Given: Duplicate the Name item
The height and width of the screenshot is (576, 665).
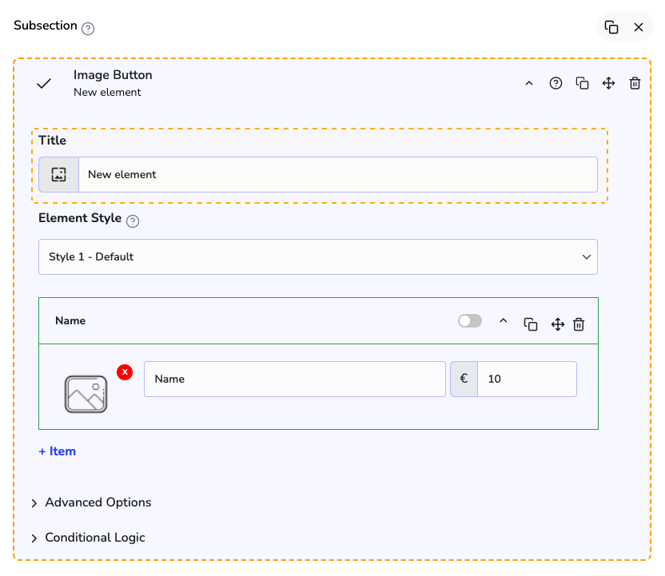Looking at the screenshot, I should 531,324.
